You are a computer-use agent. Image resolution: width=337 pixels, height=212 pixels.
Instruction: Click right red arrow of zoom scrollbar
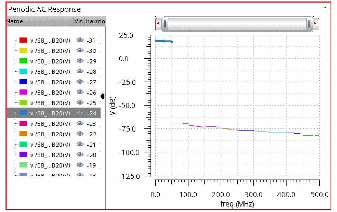315,24
